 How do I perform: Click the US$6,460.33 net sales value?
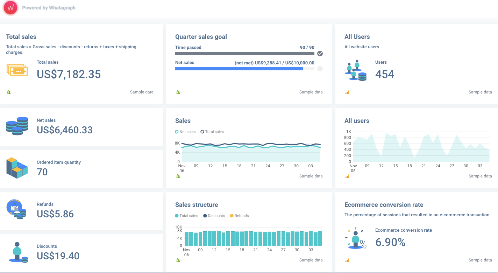click(65, 130)
